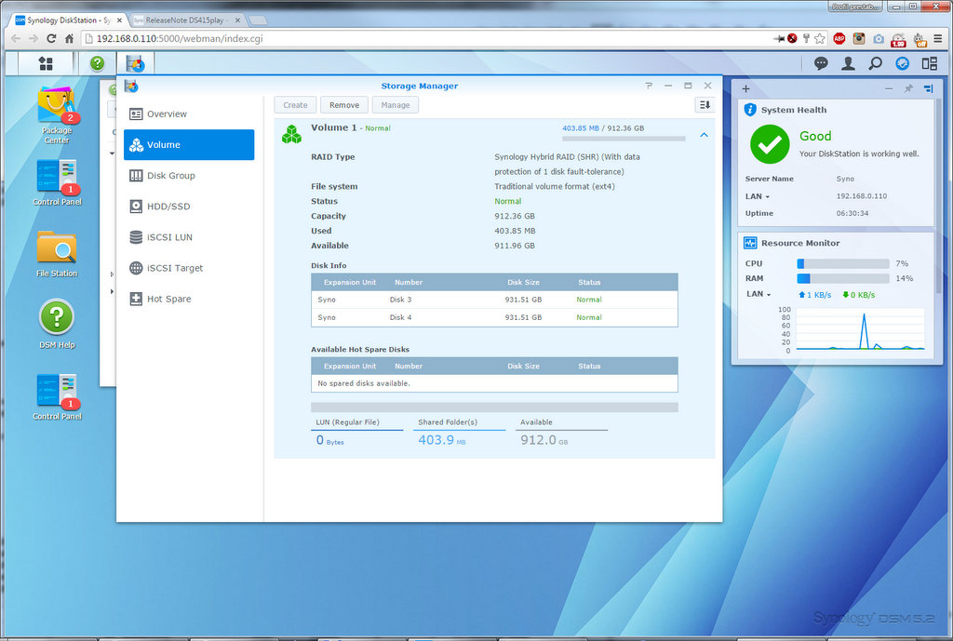Open File Station desktop icon
The height and width of the screenshot is (641, 953).
coord(57,254)
